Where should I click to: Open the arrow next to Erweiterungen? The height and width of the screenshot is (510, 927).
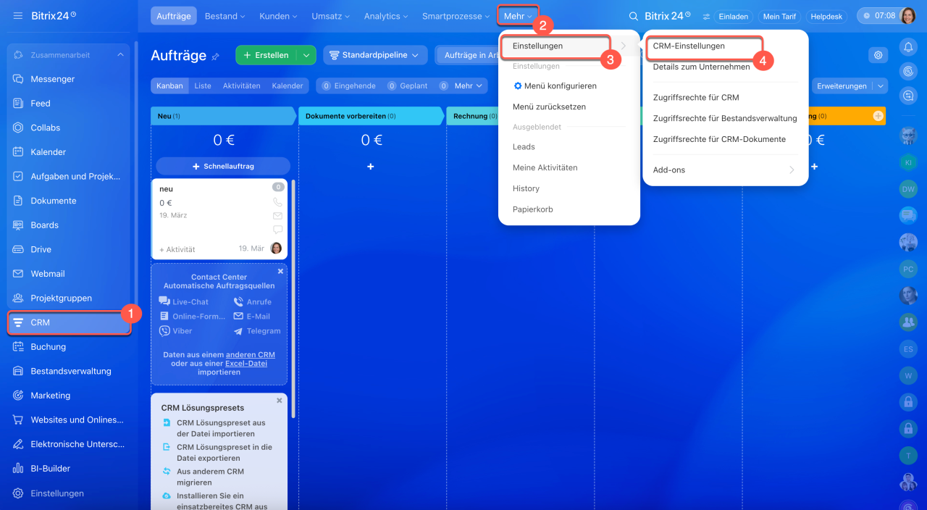click(880, 85)
